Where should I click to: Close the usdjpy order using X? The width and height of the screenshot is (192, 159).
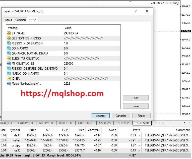[x=139, y=145]
